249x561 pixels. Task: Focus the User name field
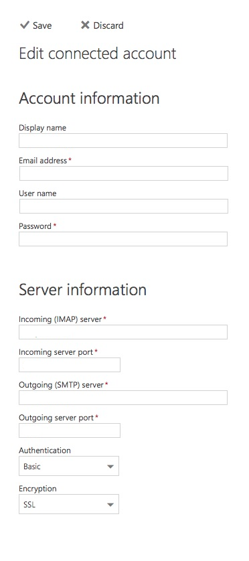point(124,206)
